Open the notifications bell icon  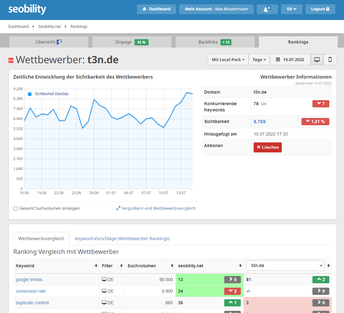pyautogui.click(x=267, y=9)
